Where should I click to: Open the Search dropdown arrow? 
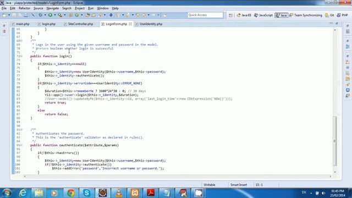click(x=105, y=15)
